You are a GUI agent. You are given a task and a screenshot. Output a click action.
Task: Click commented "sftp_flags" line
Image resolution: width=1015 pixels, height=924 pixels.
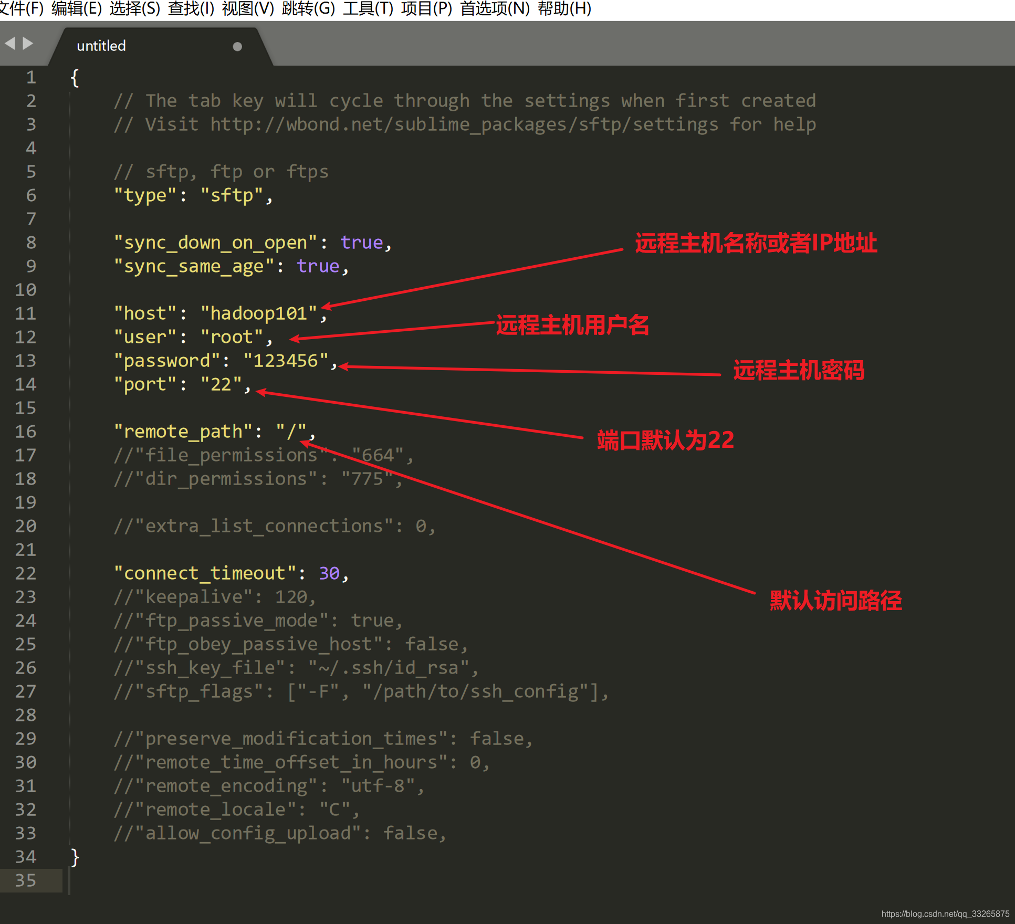click(361, 692)
